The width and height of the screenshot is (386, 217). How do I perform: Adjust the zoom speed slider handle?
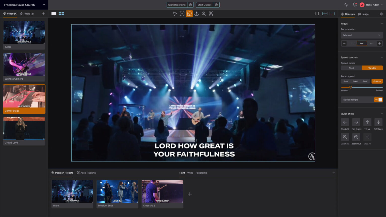(x=351, y=87)
